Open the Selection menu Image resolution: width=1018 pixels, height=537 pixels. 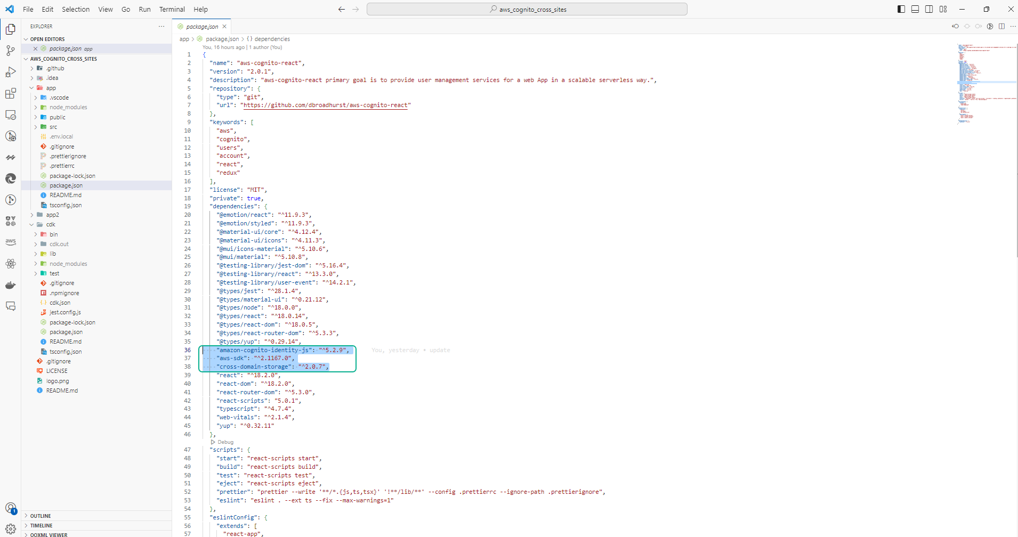click(x=76, y=9)
